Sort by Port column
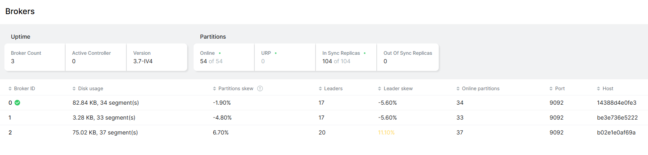The height and width of the screenshot is (155, 648). coord(557,89)
